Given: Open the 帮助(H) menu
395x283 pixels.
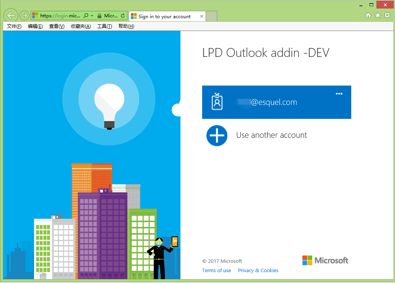Looking at the screenshot, I should (x=126, y=26).
